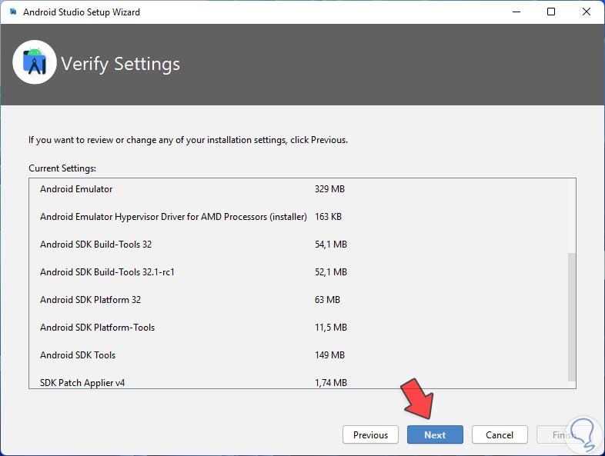Go back with the Previous button
The width and height of the screenshot is (605, 456).
370,434
